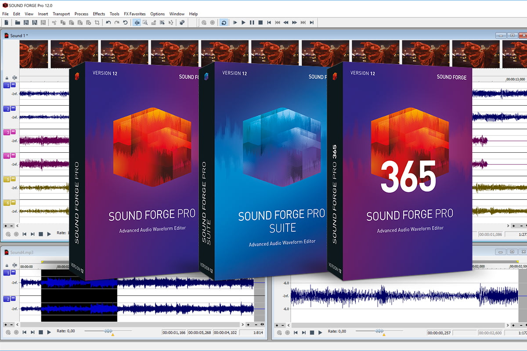
Task: Collapse channel 2 with its minus button in Sound4.mp3
Action: (13, 299)
